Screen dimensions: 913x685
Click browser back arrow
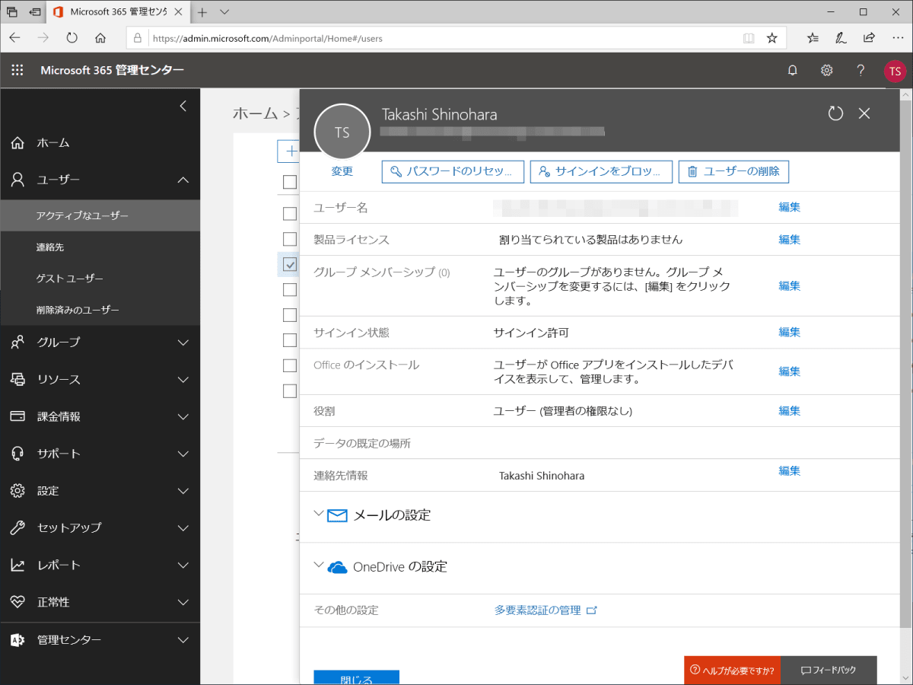click(x=15, y=37)
